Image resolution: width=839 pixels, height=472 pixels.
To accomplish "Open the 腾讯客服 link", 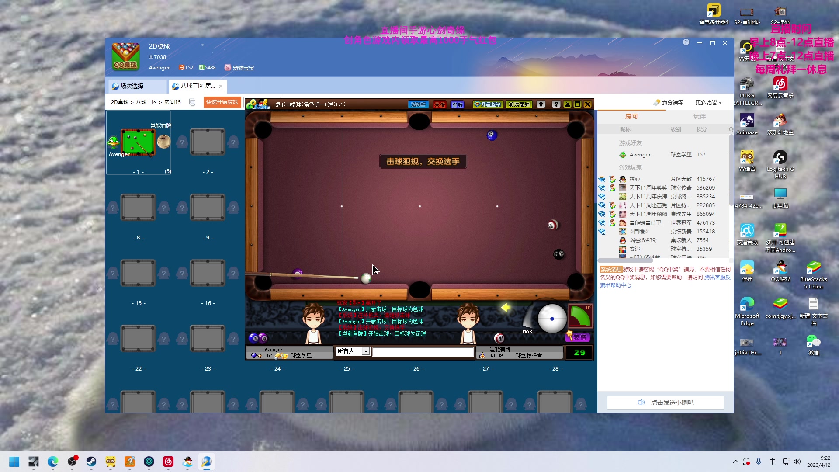I will (x=717, y=278).
